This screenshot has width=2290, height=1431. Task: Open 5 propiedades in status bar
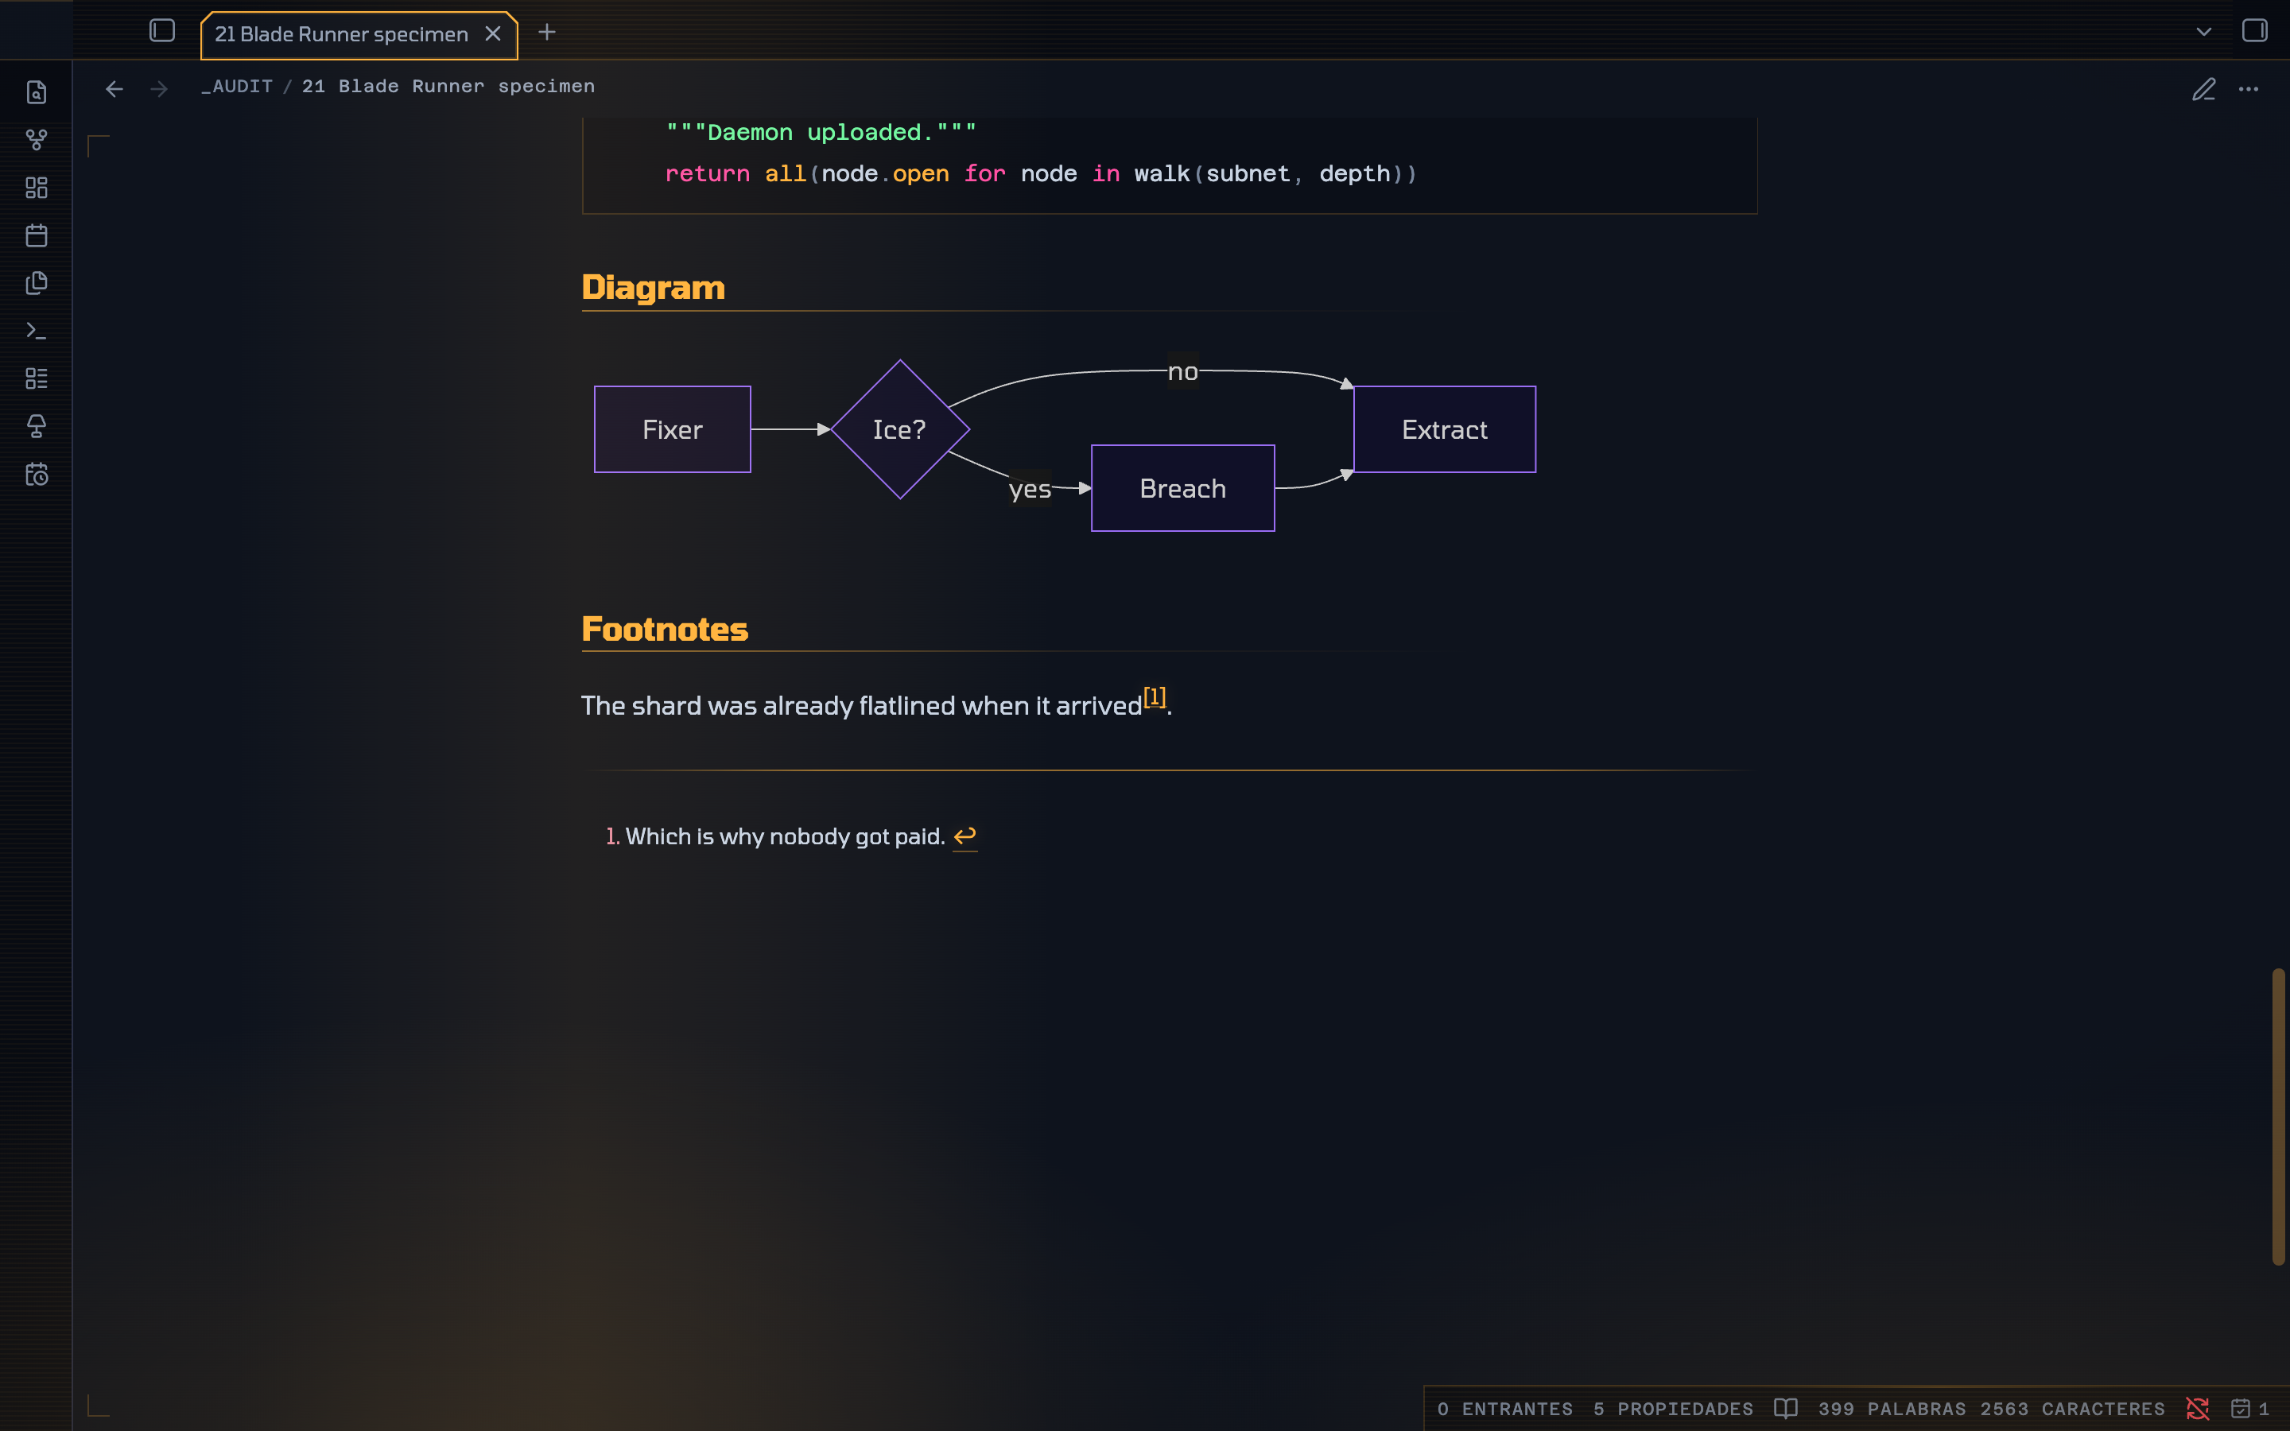(x=1673, y=1410)
